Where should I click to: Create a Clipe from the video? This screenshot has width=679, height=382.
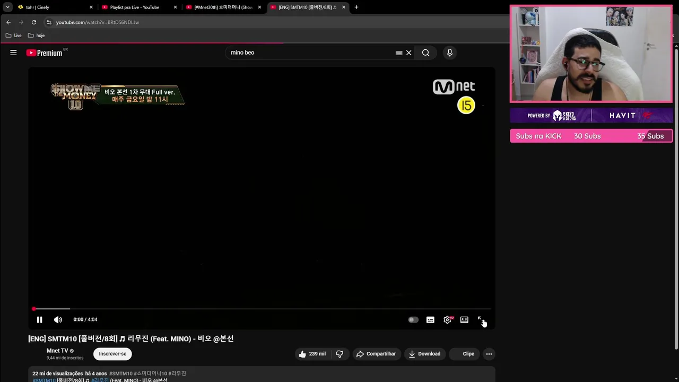coord(464,354)
